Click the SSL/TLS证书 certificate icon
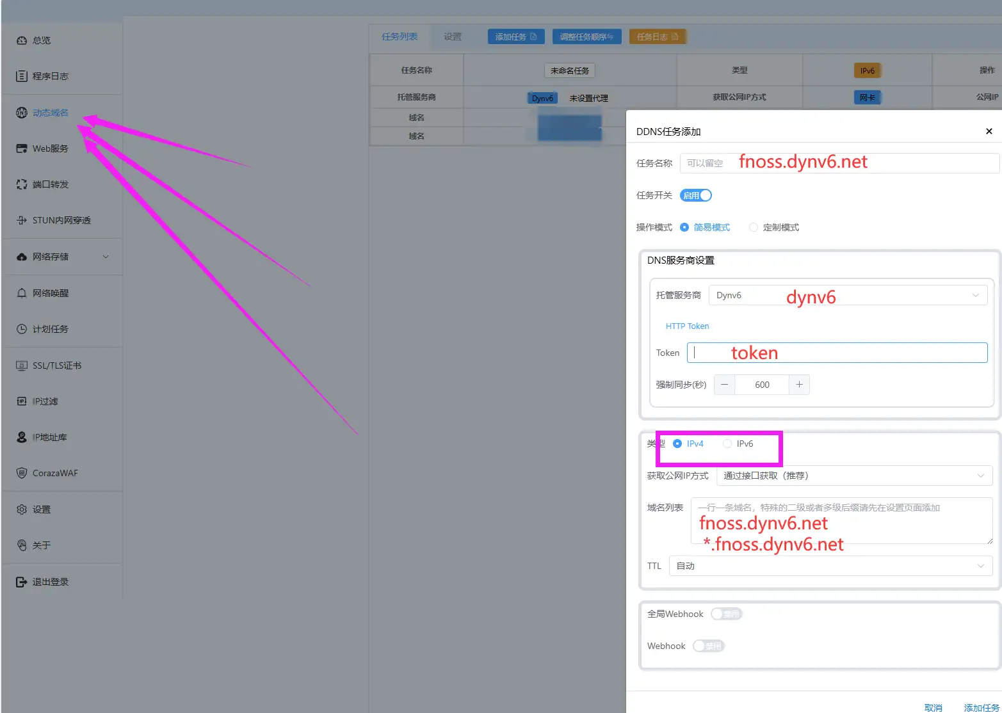 click(x=22, y=365)
